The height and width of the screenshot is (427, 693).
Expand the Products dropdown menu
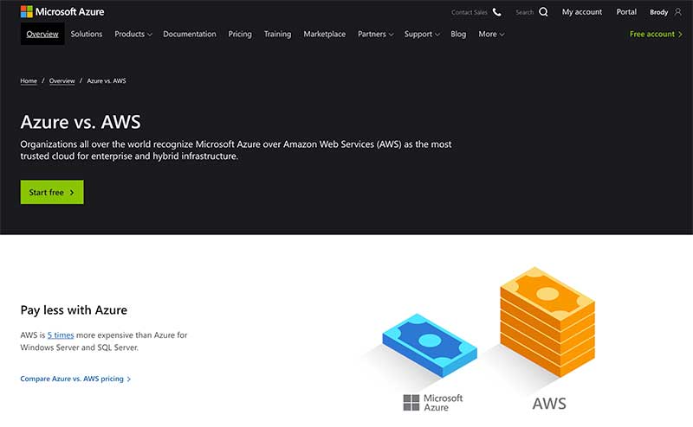pyautogui.click(x=133, y=34)
